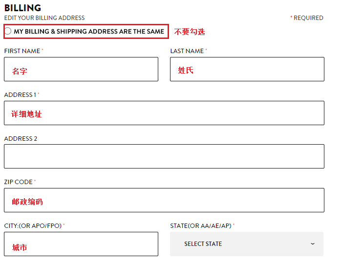Click the Required note with red asterisk

(307, 18)
